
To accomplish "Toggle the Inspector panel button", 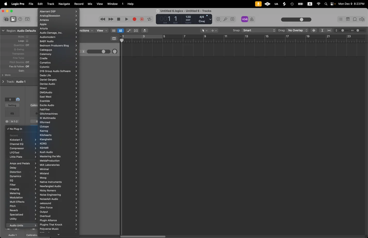I will 13,19.
